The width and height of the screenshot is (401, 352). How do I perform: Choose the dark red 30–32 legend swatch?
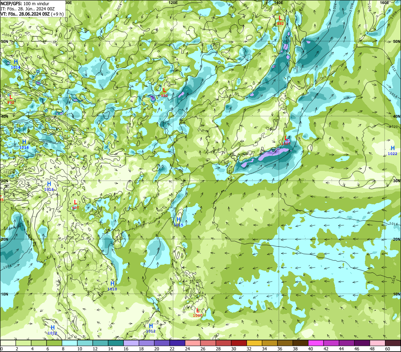point(239,343)
